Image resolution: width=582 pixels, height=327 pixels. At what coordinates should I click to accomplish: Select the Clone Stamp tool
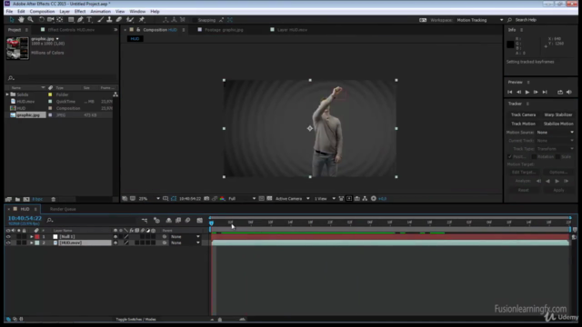(x=109, y=20)
